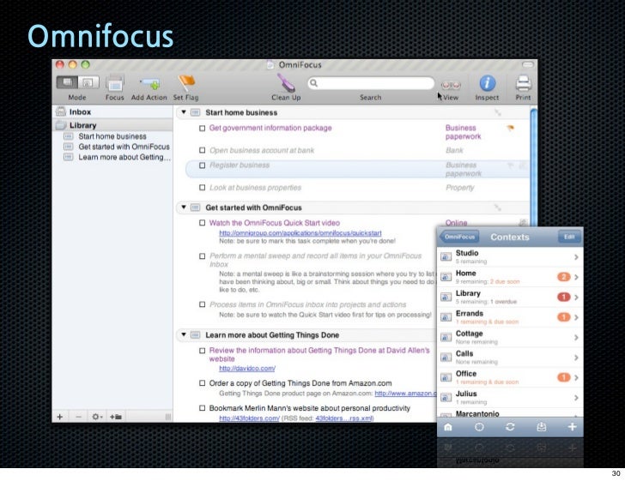Check Review the information about Getting Things Done checkbox
Screen dimensions: 625x481
(203, 351)
